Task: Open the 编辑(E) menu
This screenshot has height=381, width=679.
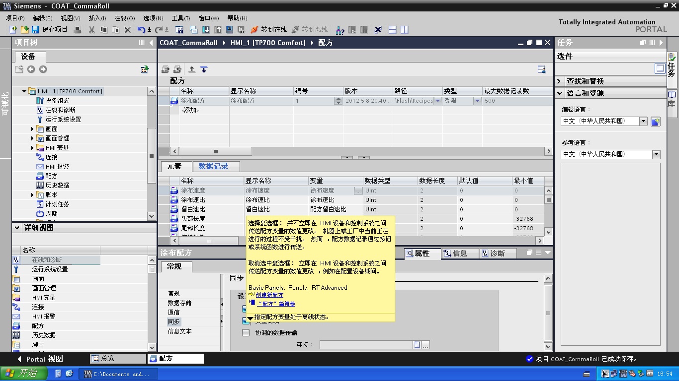Action: [x=43, y=18]
